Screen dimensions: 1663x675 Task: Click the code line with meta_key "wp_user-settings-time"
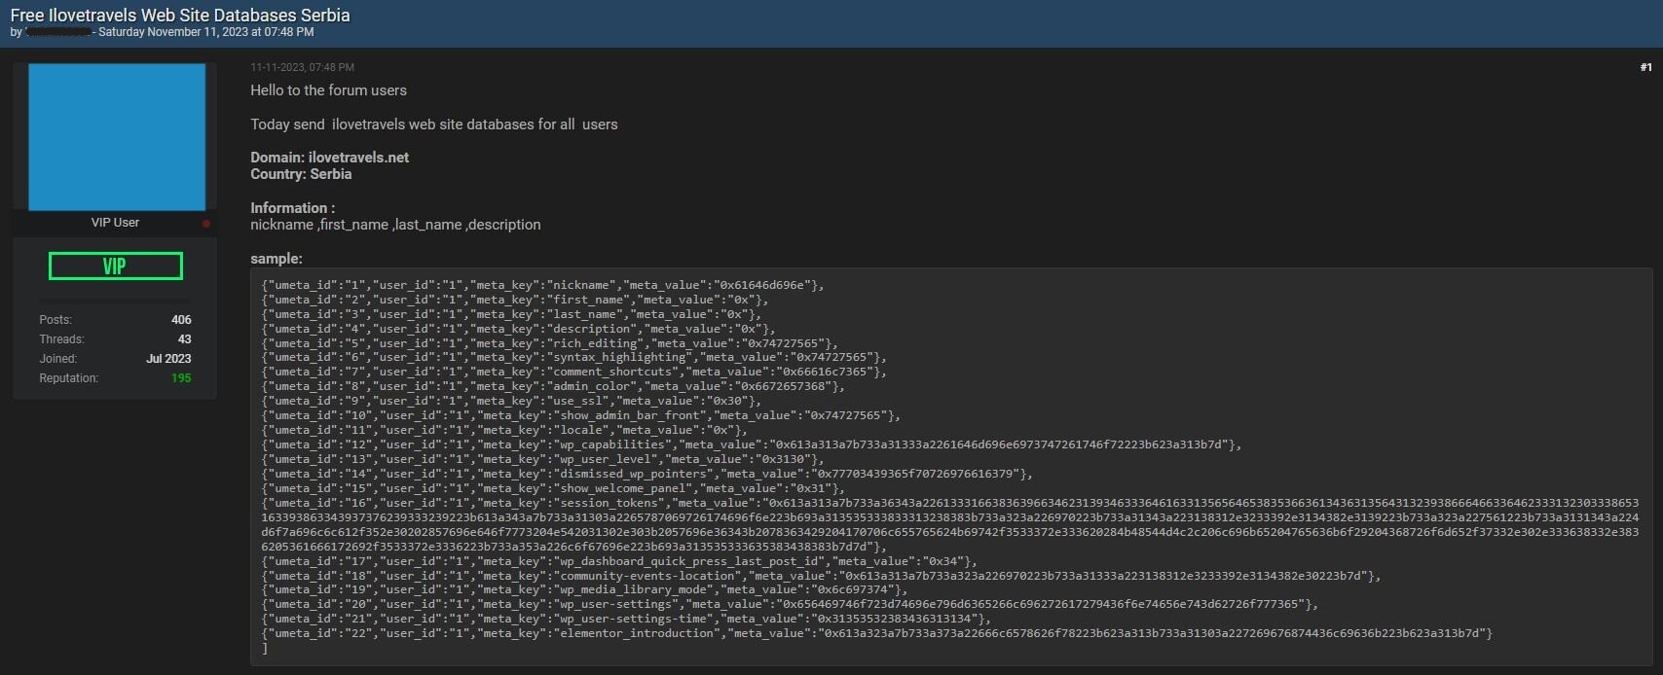coord(626,619)
